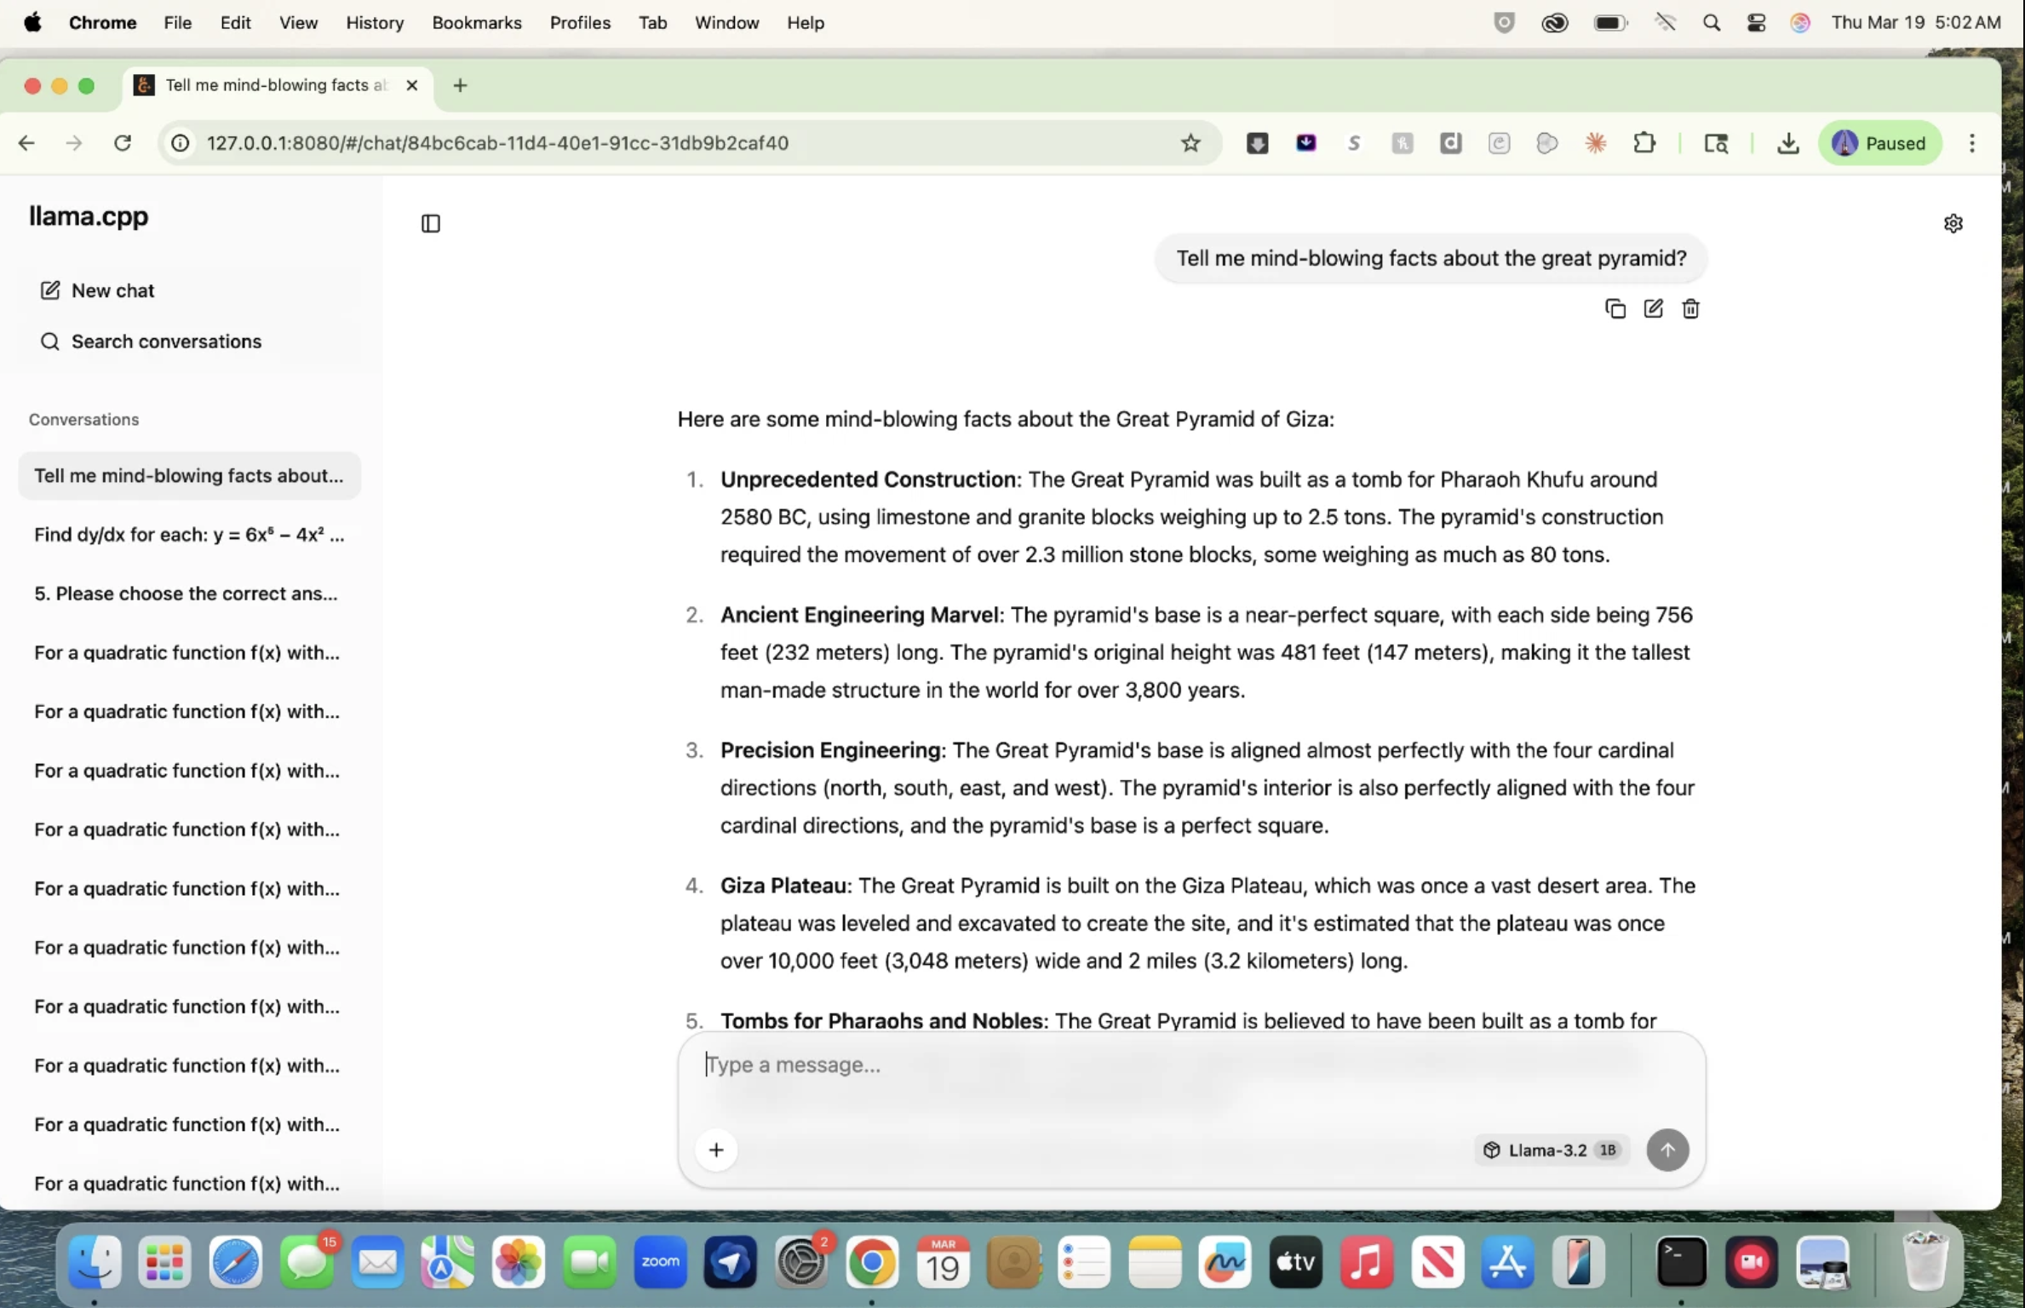Delete the user's message with the trash icon
The image size is (2025, 1308).
[x=1691, y=309]
